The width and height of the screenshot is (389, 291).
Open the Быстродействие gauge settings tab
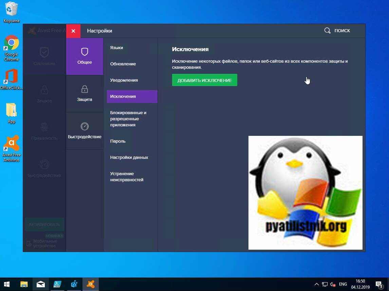[x=85, y=131]
